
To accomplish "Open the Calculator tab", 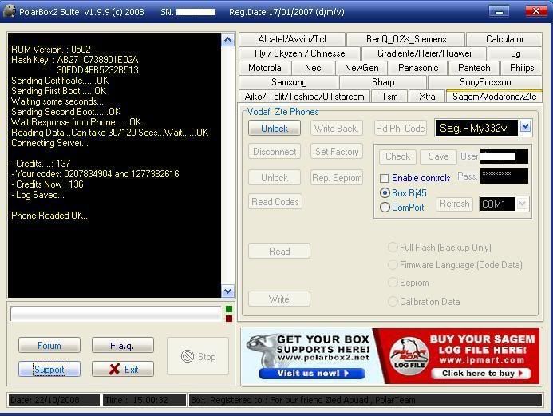I will [x=504, y=39].
